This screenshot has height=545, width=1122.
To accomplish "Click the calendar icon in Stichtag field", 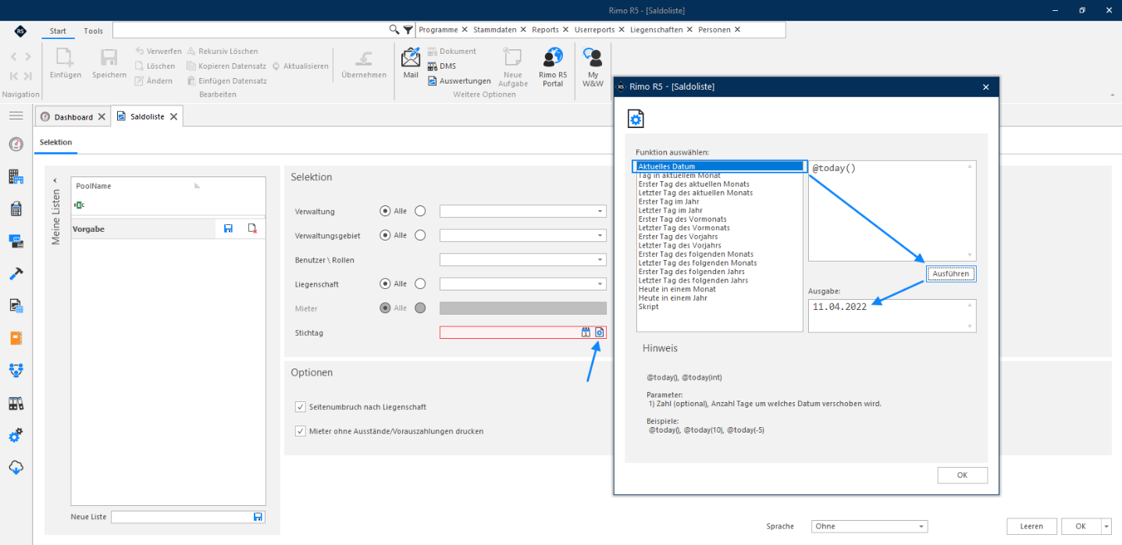I will click(x=586, y=333).
